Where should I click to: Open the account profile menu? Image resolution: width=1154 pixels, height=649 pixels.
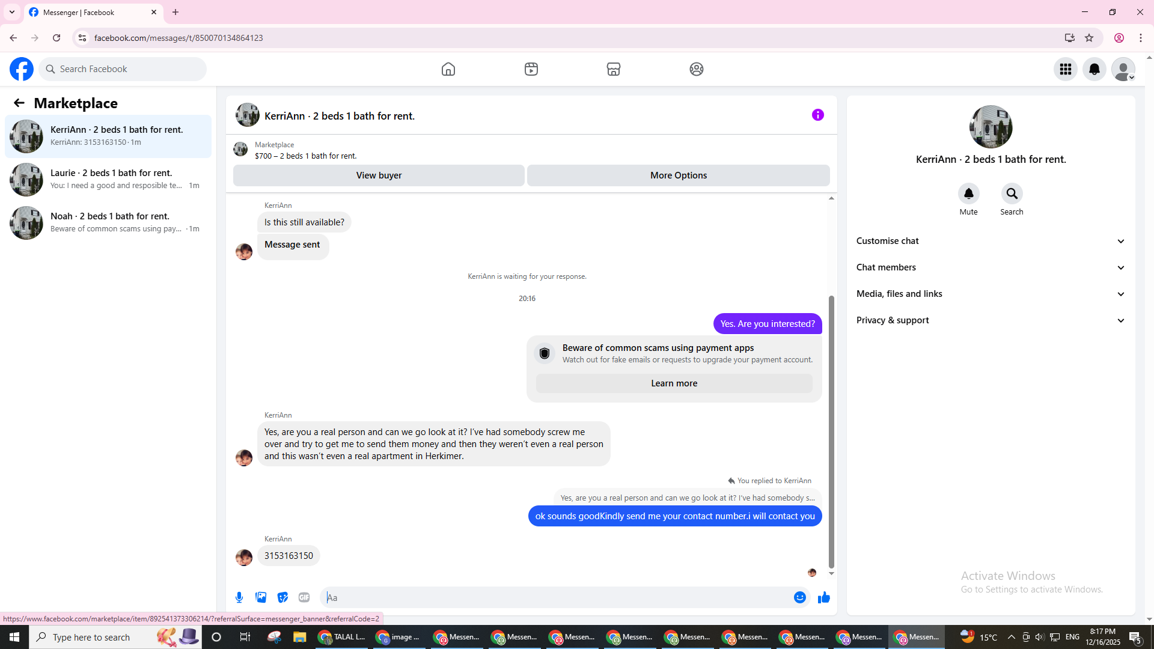(x=1123, y=69)
